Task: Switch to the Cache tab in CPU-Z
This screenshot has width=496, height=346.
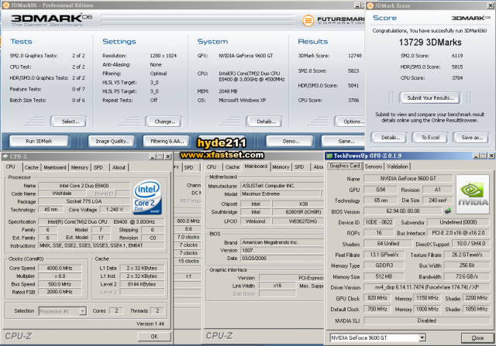Action: pos(32,167)
